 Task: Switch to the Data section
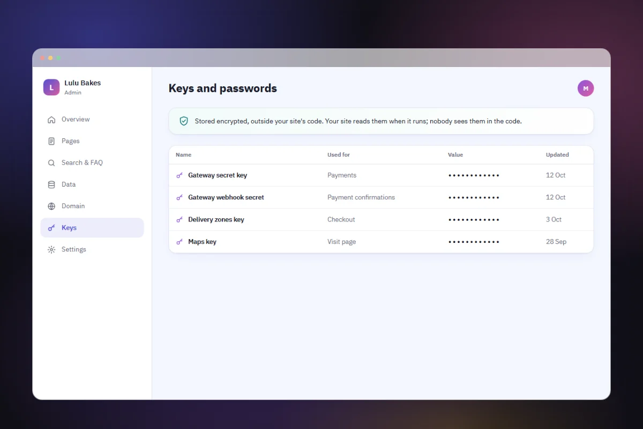tap(92, 184)
